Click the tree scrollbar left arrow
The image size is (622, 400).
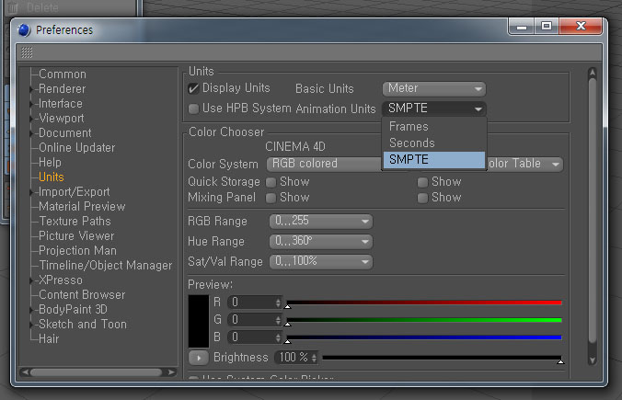click(x=26, y=372)
